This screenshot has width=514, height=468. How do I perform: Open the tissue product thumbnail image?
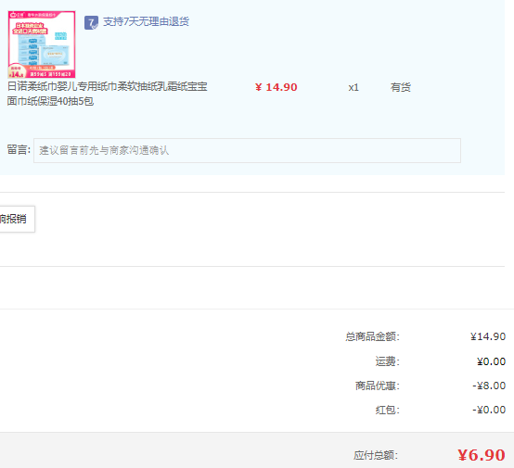42,44
